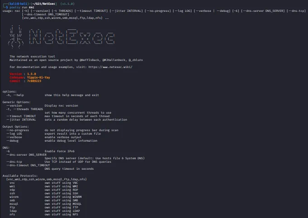Click 'Display nxc version' description
Image resolution: width=308 pixels, height=218 pixels.
point(61,106)
